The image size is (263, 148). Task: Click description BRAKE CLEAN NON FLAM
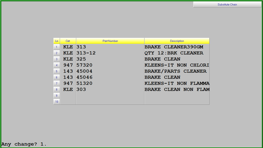(x=177, y=89)
